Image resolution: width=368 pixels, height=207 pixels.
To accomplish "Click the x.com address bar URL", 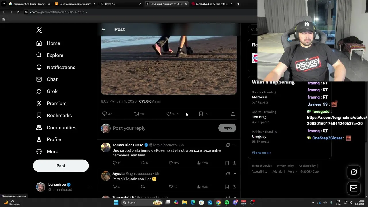I will click(59, 12).
